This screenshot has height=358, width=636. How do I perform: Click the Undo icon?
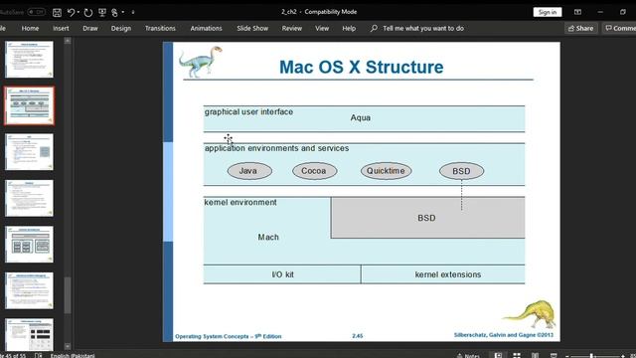point(71,12)
